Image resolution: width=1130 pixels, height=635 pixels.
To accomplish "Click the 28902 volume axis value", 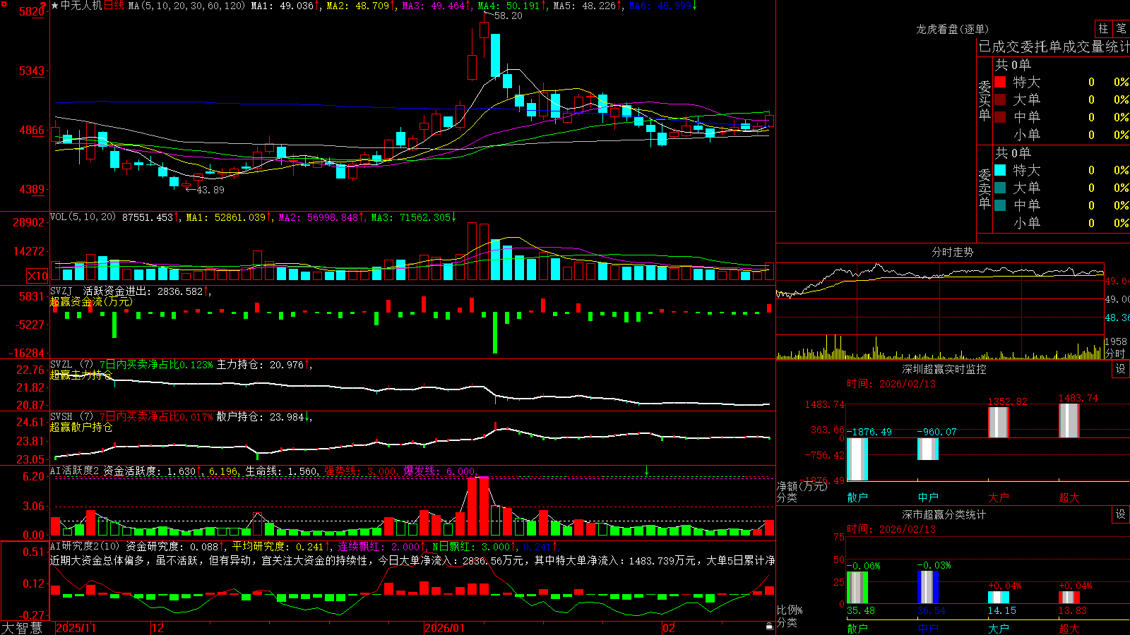I will [x=29, y=222].
